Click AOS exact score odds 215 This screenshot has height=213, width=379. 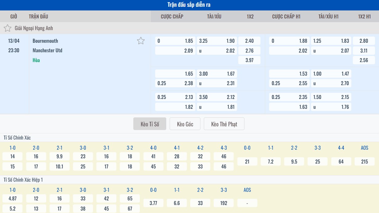pos(365,161)
